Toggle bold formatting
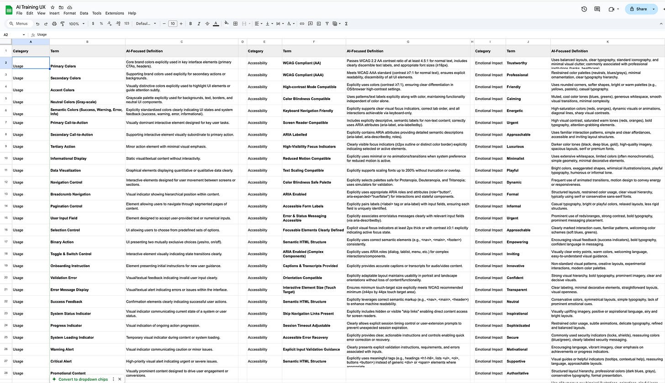Viewport: 665px width, 383px height. coord(190,24)
